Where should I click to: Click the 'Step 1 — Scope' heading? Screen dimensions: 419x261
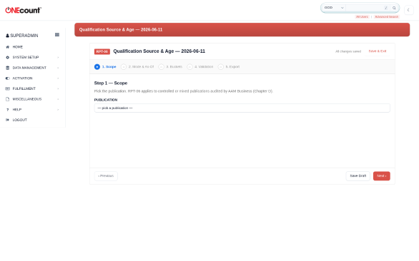click(111, 83)
